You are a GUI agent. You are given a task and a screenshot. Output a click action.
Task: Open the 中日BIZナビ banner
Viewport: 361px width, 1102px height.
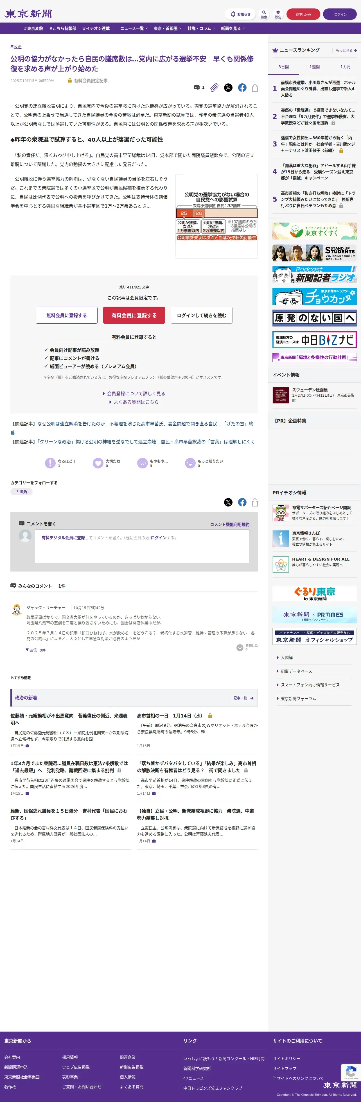[x=314, y=340]
